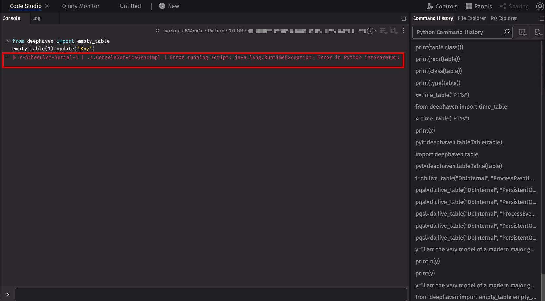545x301 pixels.
Task: Expand the red error message row
Action: tap(14, 57)
